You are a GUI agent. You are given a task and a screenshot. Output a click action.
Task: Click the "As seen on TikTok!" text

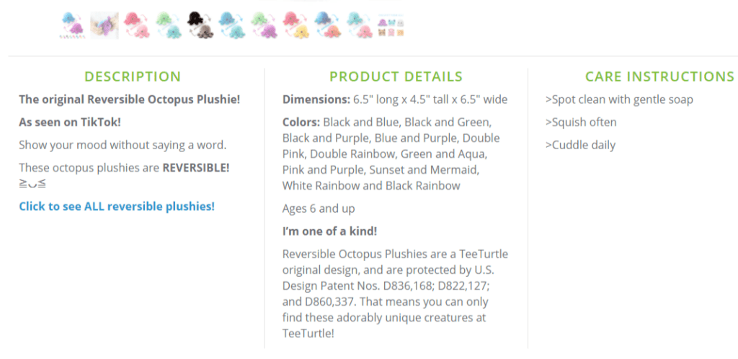pyautogui.click(x=70, y=122)
